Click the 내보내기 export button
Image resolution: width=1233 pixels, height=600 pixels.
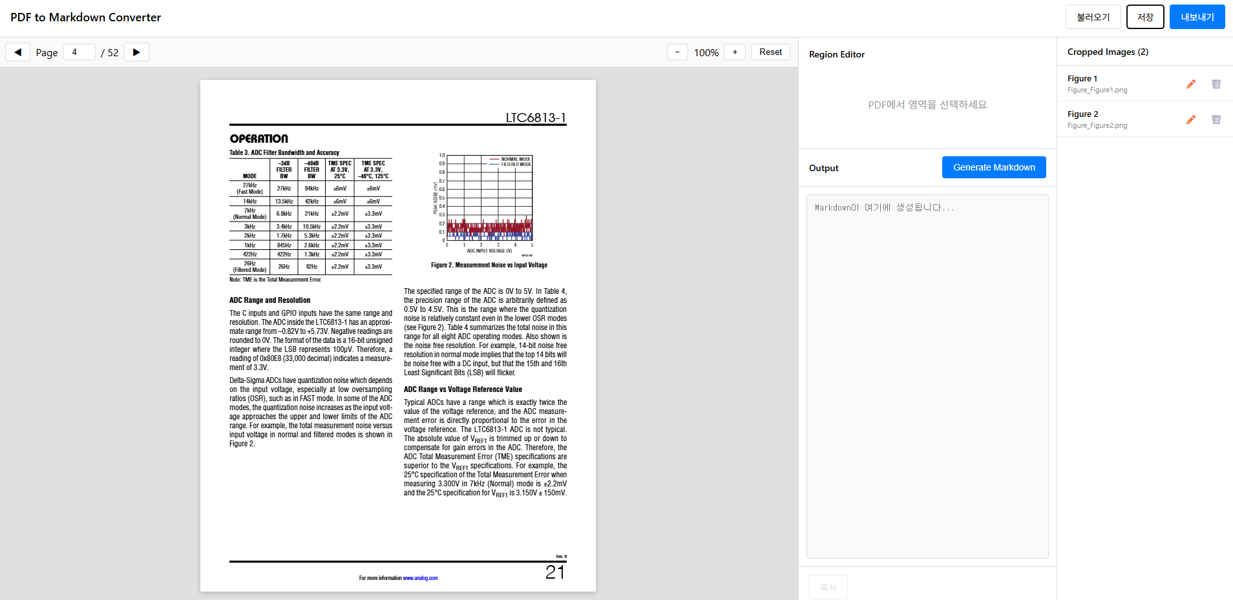tap(1197, 17)
